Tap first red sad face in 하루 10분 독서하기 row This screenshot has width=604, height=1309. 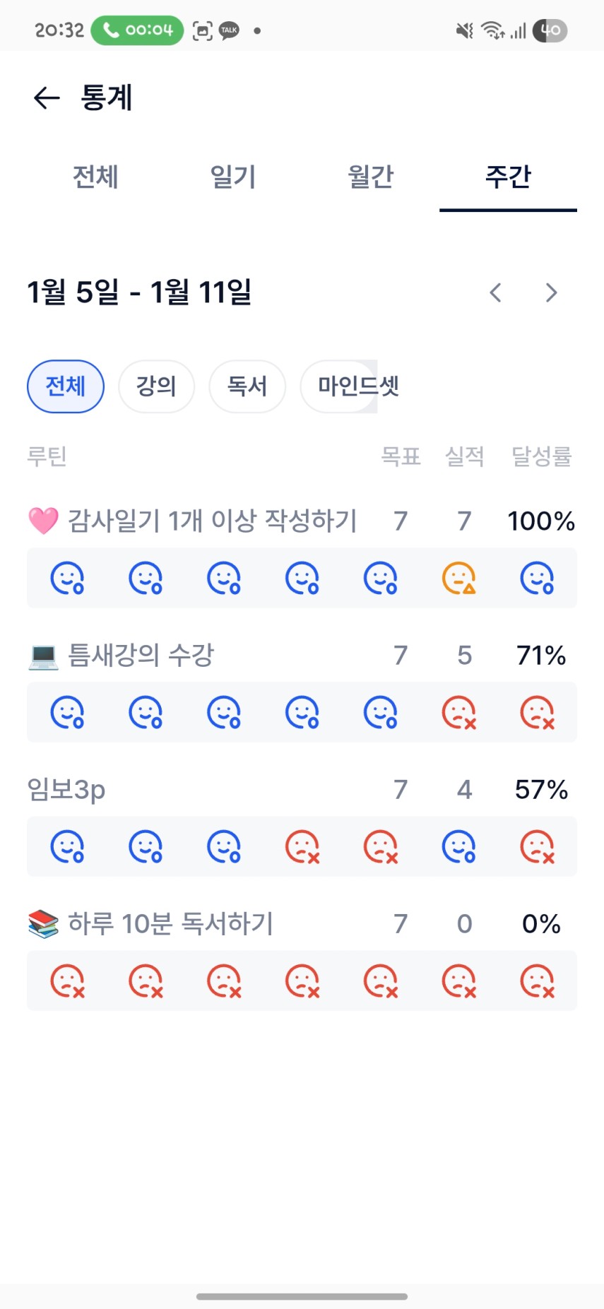67,981
